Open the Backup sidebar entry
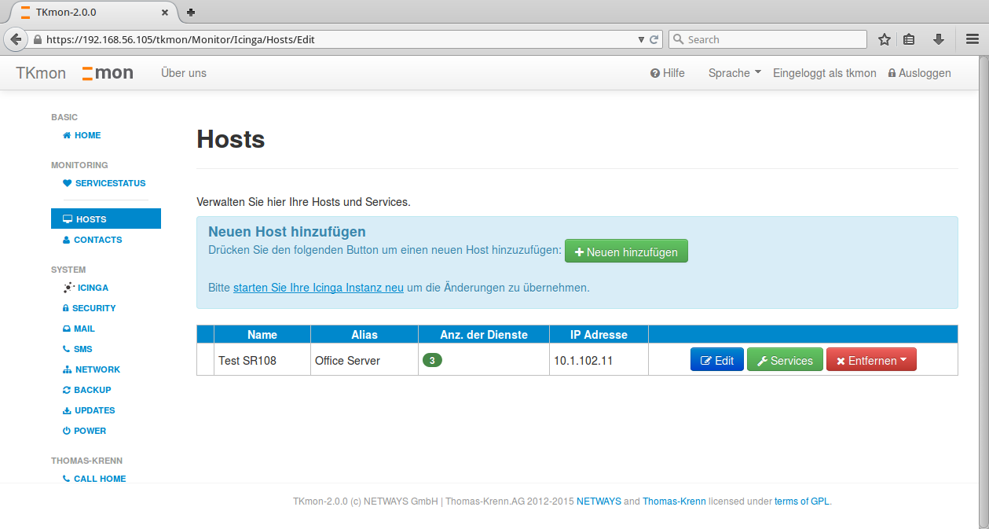 tap(86, 390)
